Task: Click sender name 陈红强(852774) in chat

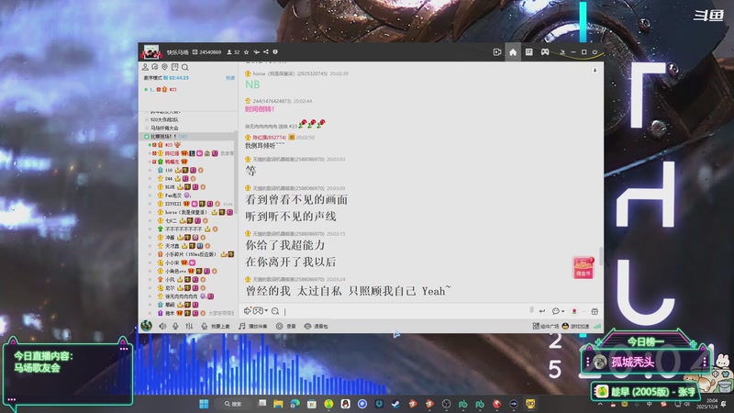Action: click(x=269, y=137)
